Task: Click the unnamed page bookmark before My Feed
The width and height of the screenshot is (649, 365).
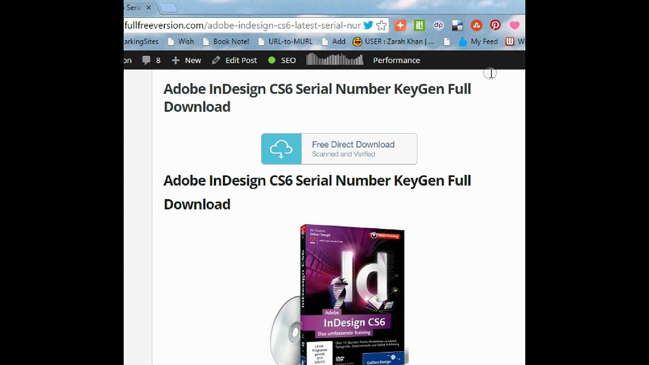Action: pos(447,42)
